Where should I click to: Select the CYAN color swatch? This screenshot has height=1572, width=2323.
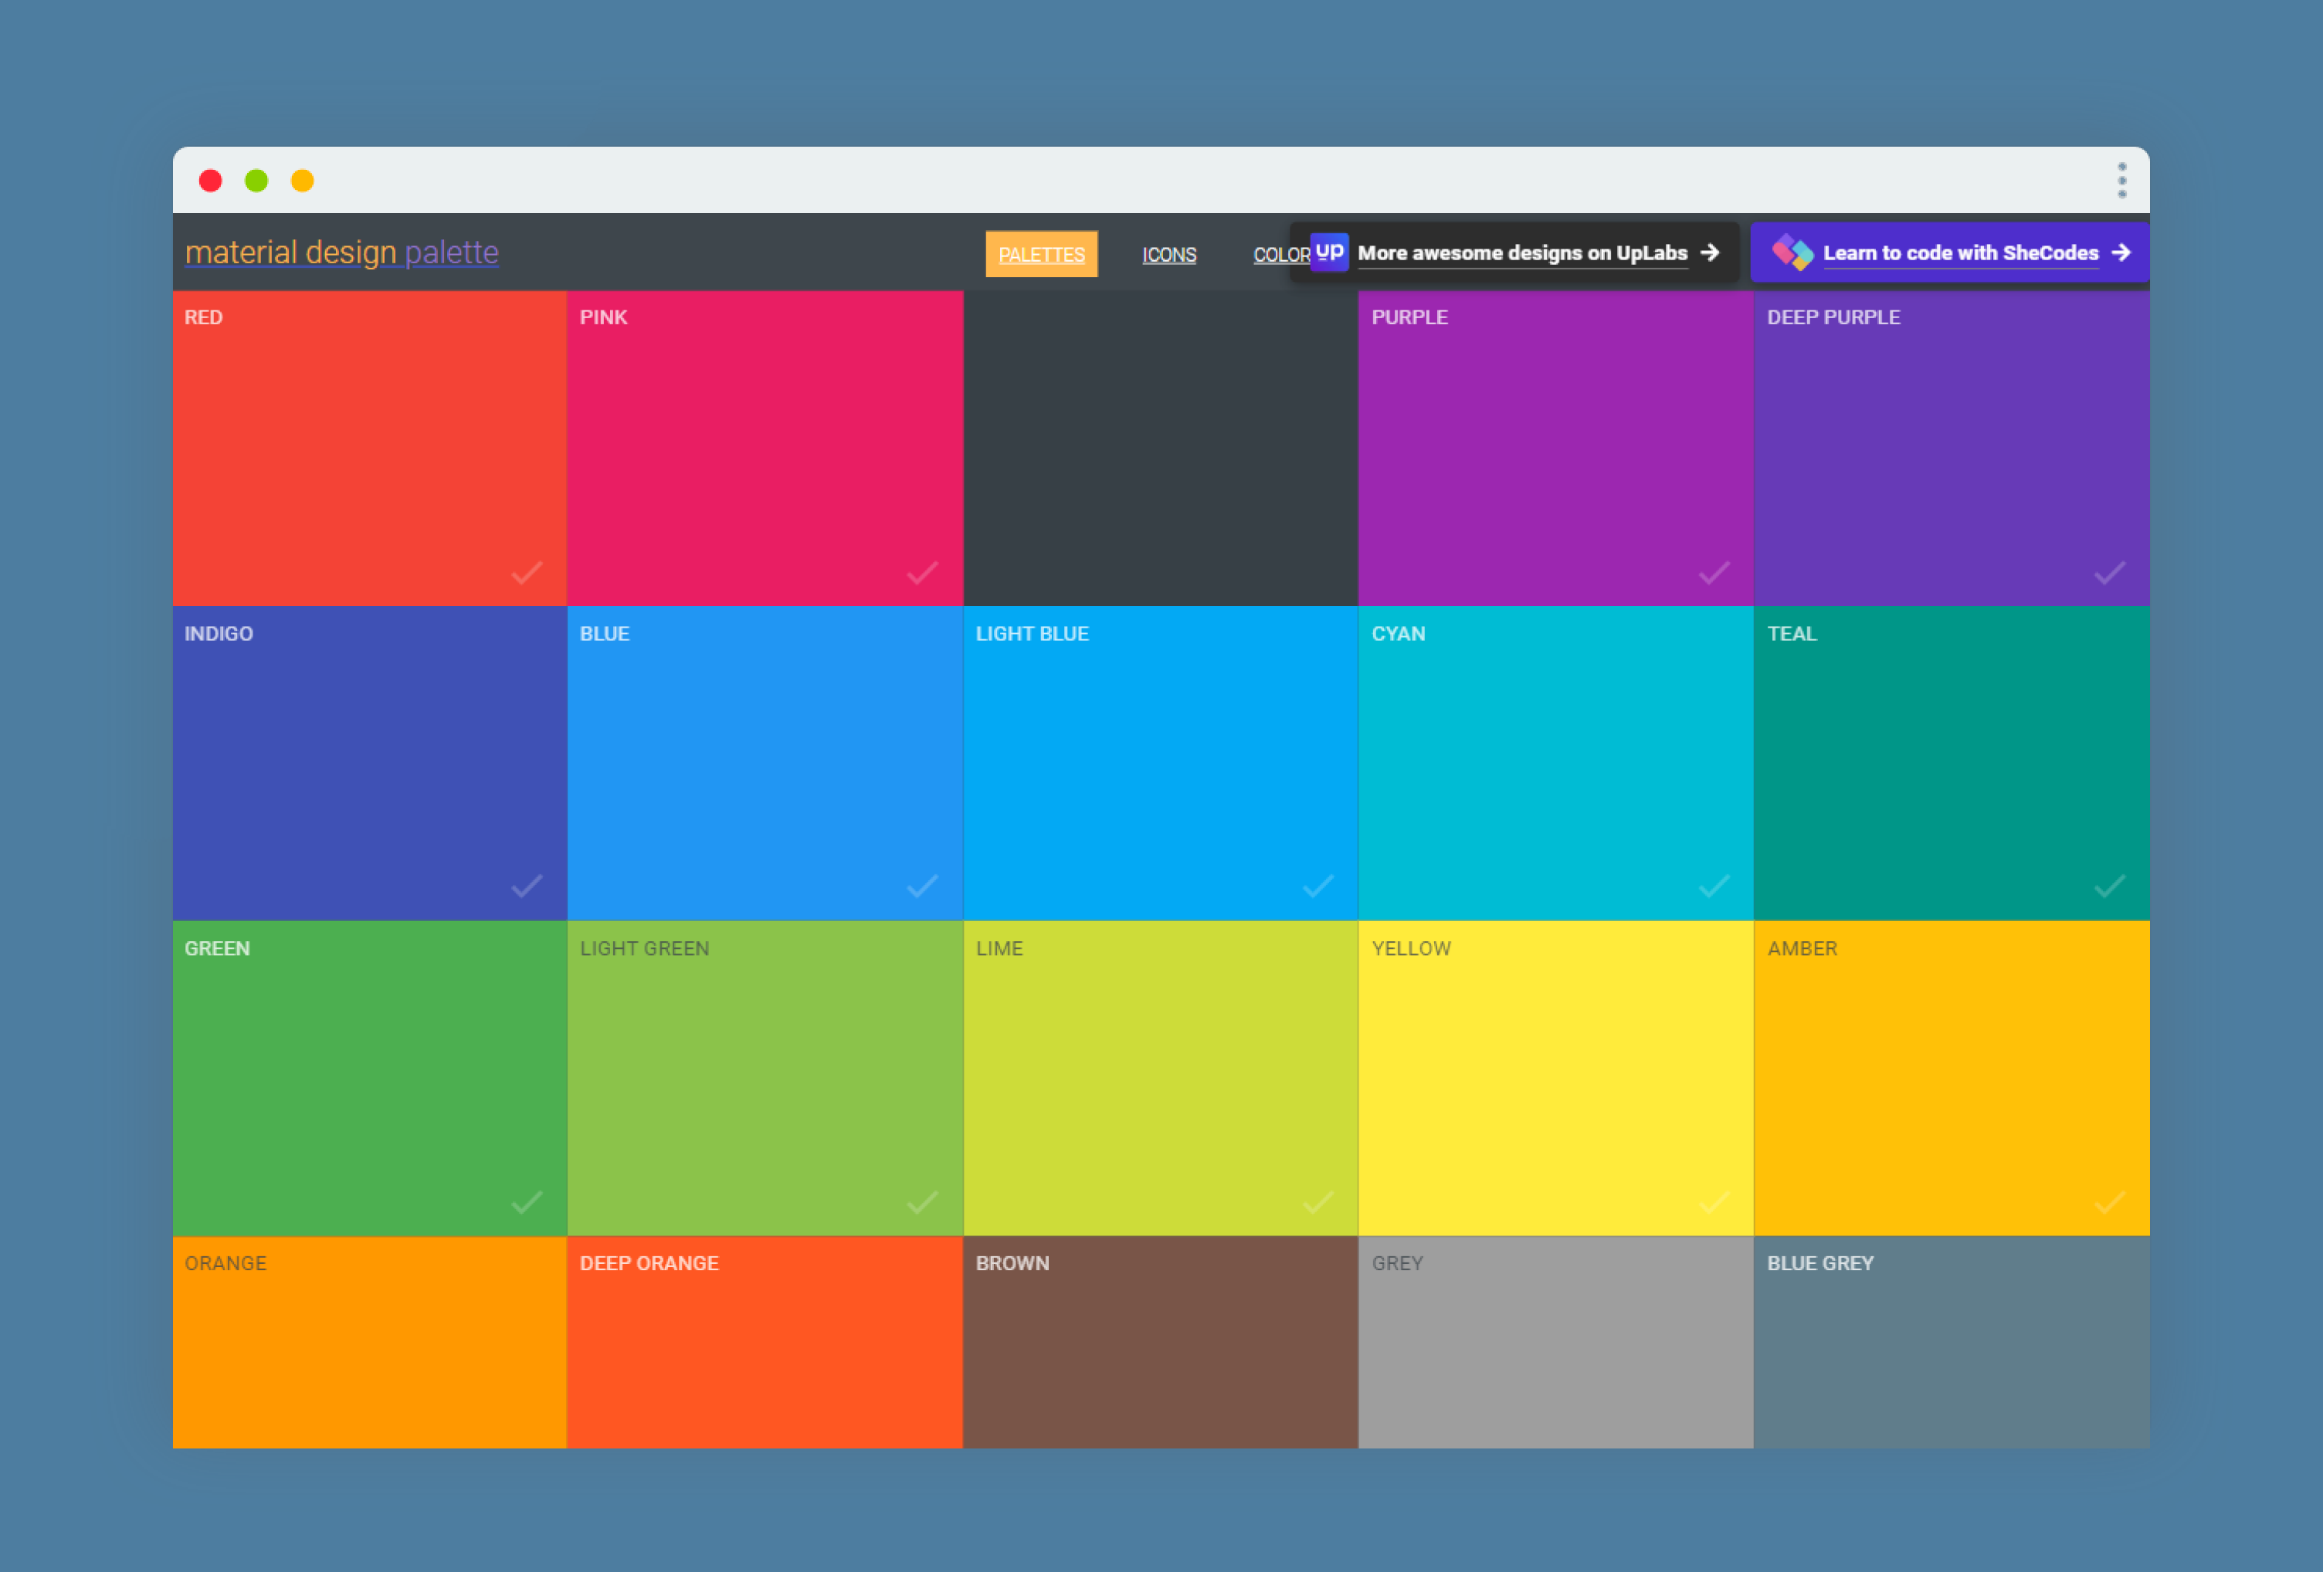(x=1555, y=763)
